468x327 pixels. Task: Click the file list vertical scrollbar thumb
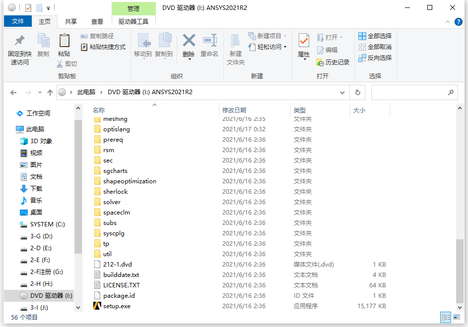[x=460, y=271]
